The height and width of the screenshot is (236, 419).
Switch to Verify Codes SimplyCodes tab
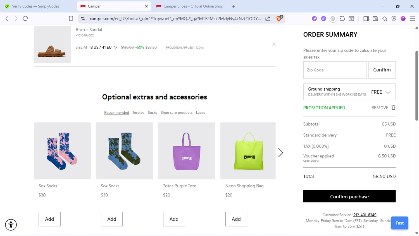(35, 6)
